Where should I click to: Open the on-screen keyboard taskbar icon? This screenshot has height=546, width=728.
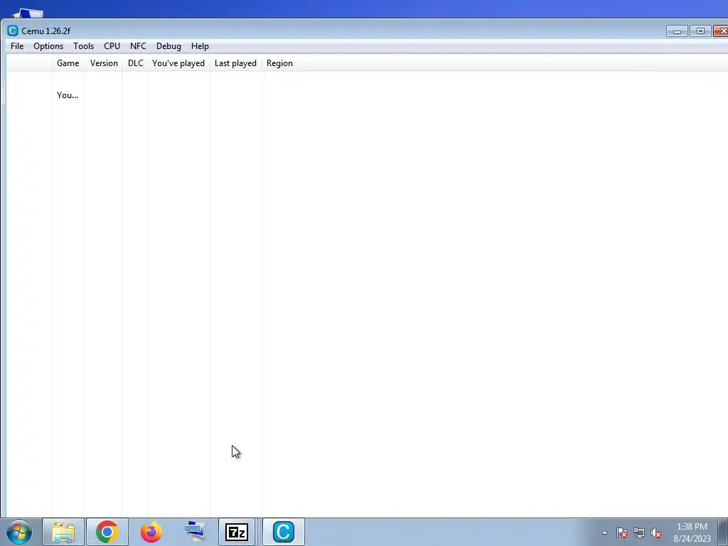point(195,532)
